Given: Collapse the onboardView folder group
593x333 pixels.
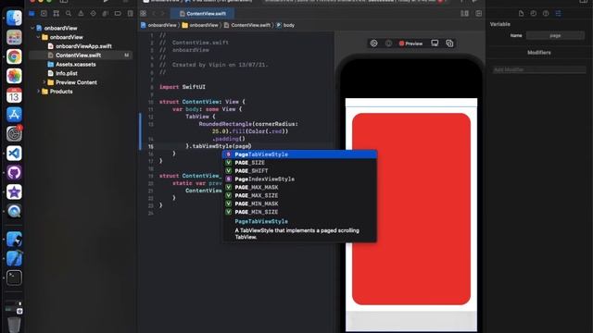Looking at the screenshot, I should [38, 37].
